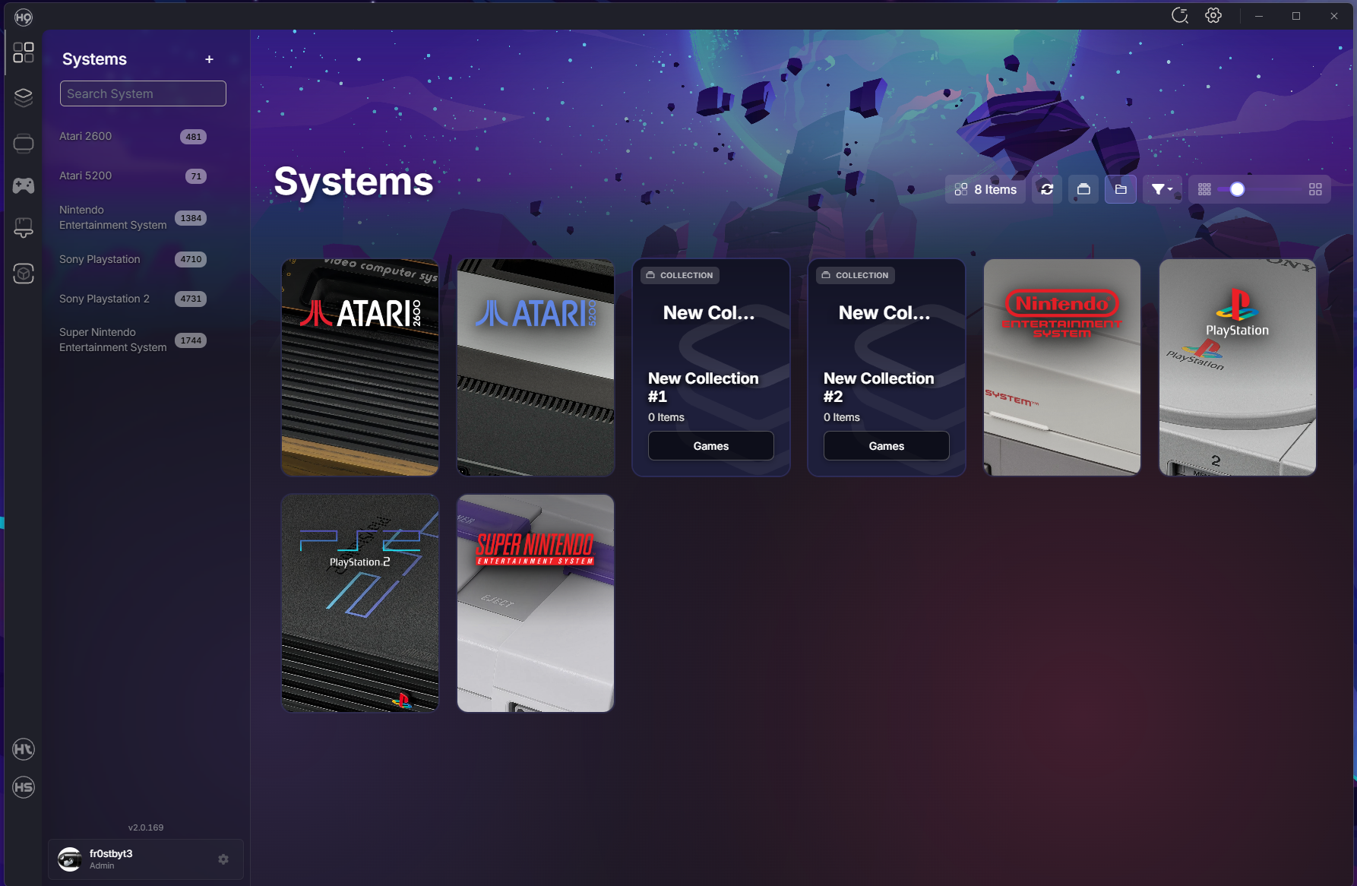
Task: Click the refresh icon in the toolbar
Action: 1047,189
